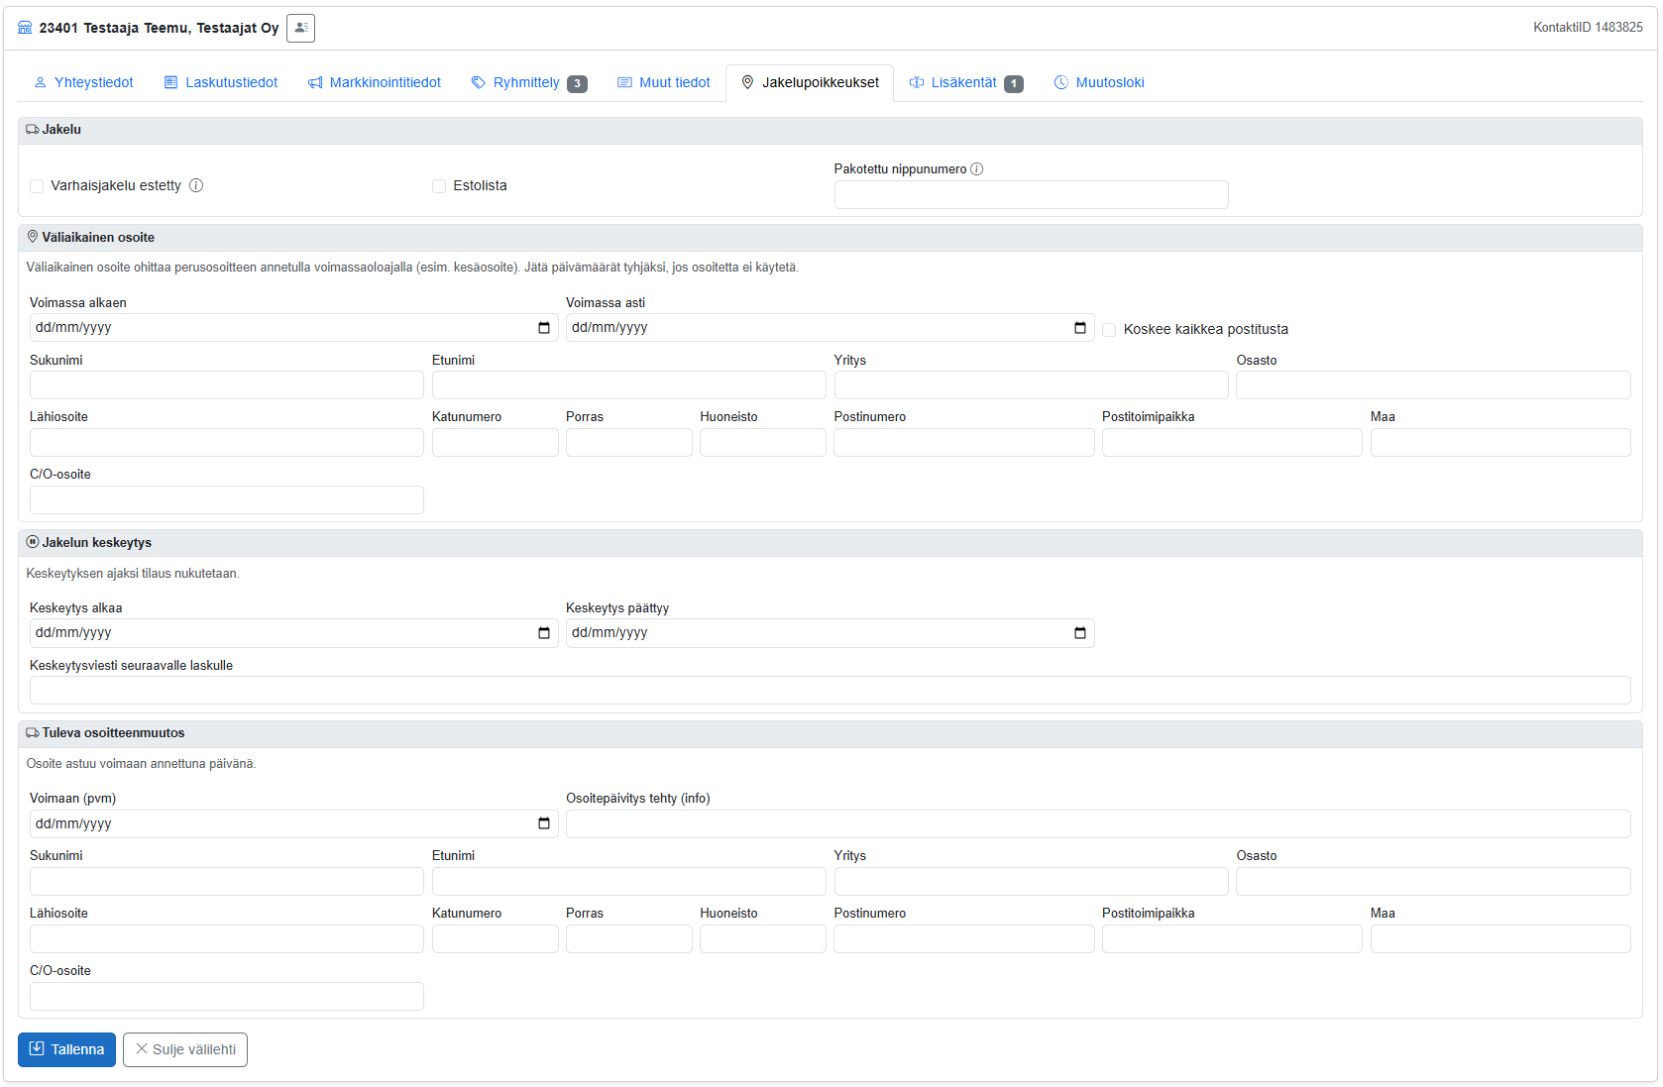1663x1087 pixels.
Task: Open the calendar picker for Voimassa asti
Action: pos(1080,328)
